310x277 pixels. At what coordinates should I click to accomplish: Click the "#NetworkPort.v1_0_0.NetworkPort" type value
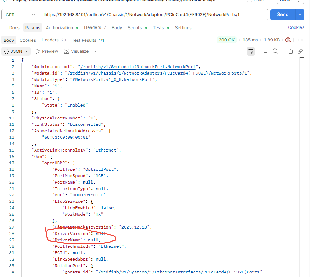click(x=112, y=79)
